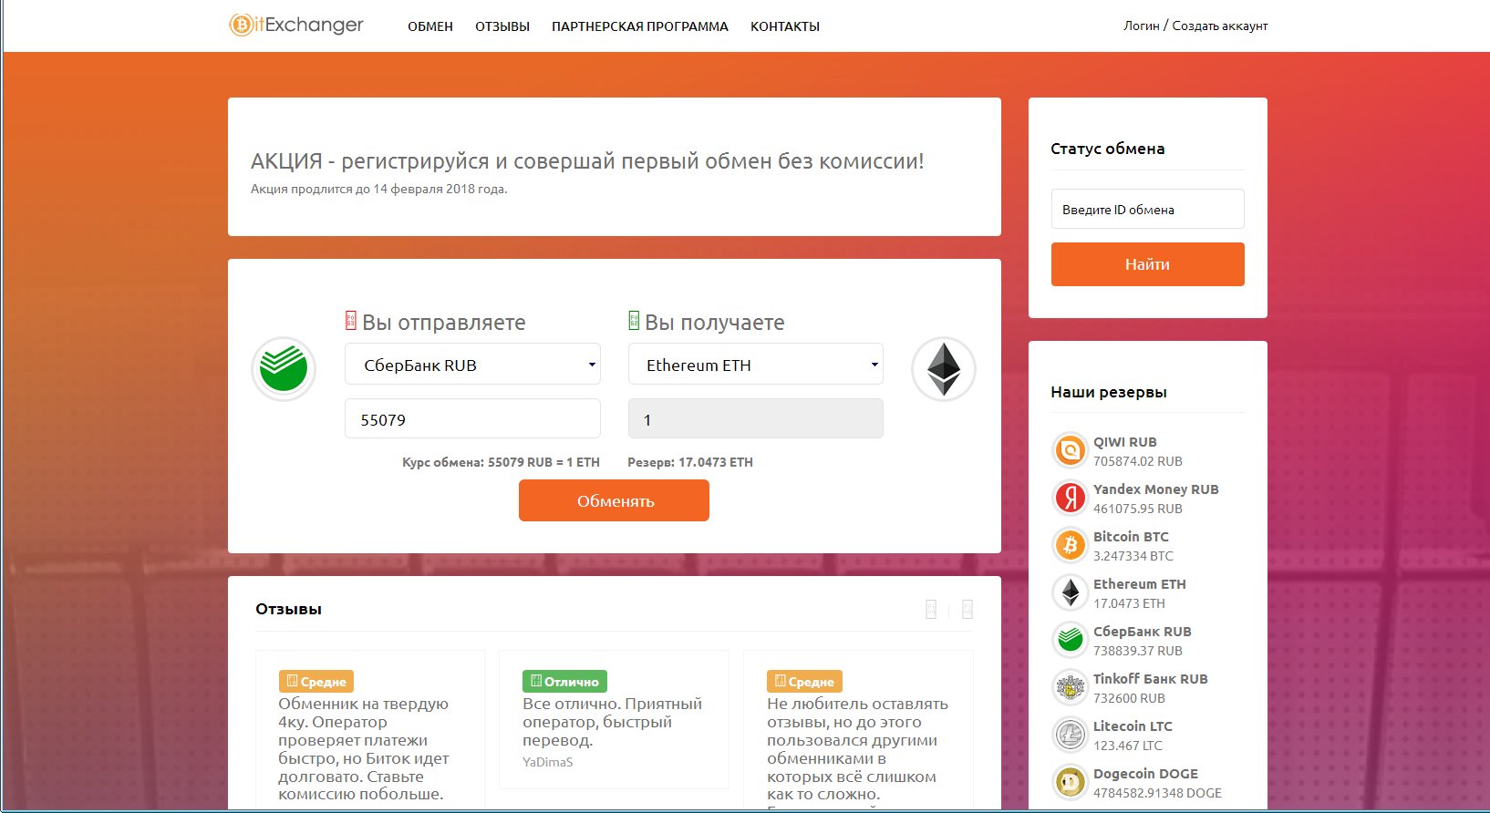Viewport: 1490px width, 813px height.
Task: Open the ОТЗЫВЫ menu item
Action: (x=502, y=26)
